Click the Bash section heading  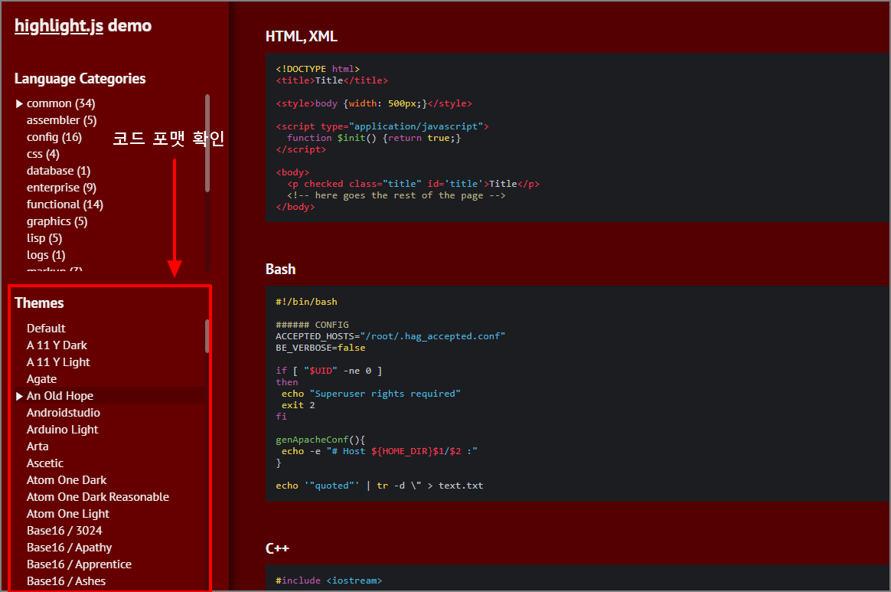click(x=281, y=269)
